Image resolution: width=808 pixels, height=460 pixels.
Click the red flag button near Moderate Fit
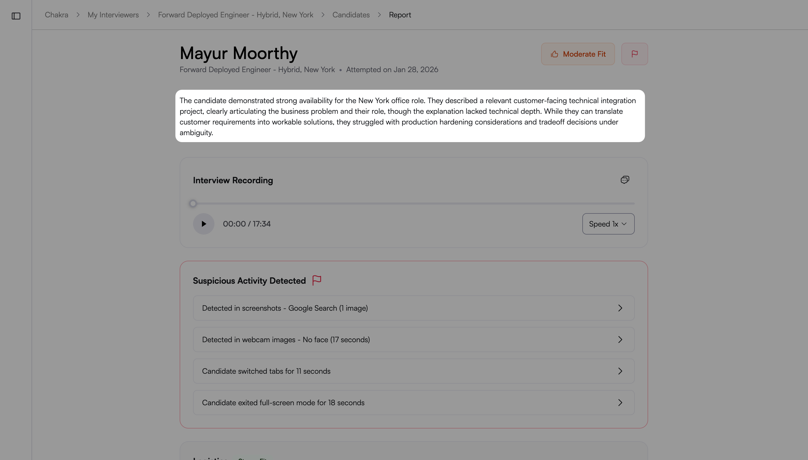pos(634,54)
